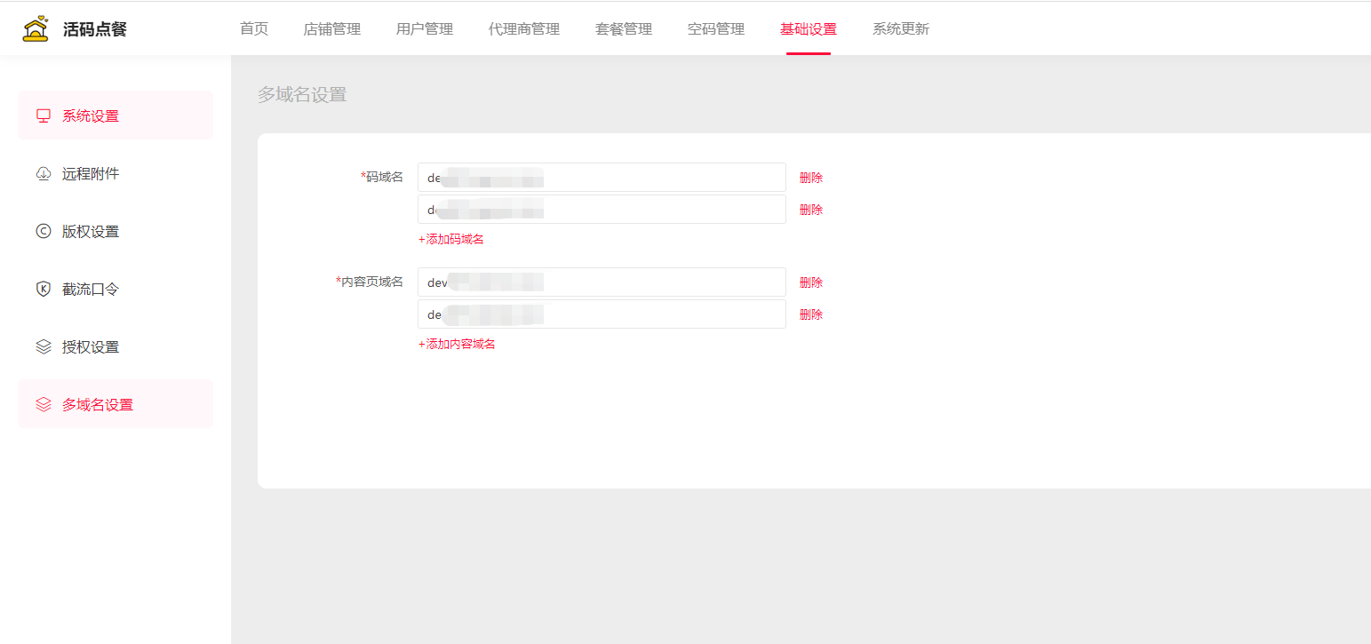This screenshot has height=644, width=1371.
Task: Open the 空码管理 tab
Action: click(x=715, y=29)
